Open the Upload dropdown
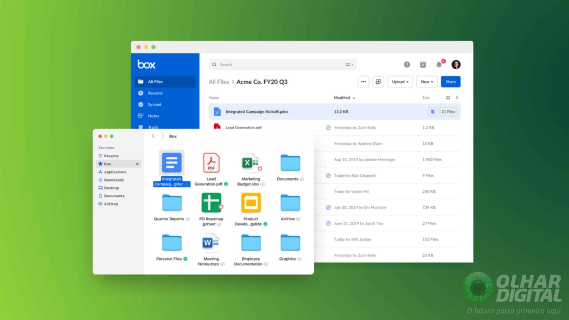569x320 pixels. pos(400,82)
